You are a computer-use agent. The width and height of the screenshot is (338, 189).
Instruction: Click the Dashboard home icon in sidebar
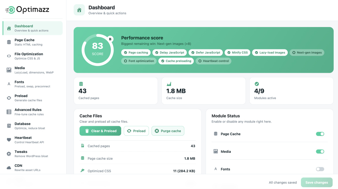[x=9, y=28]
